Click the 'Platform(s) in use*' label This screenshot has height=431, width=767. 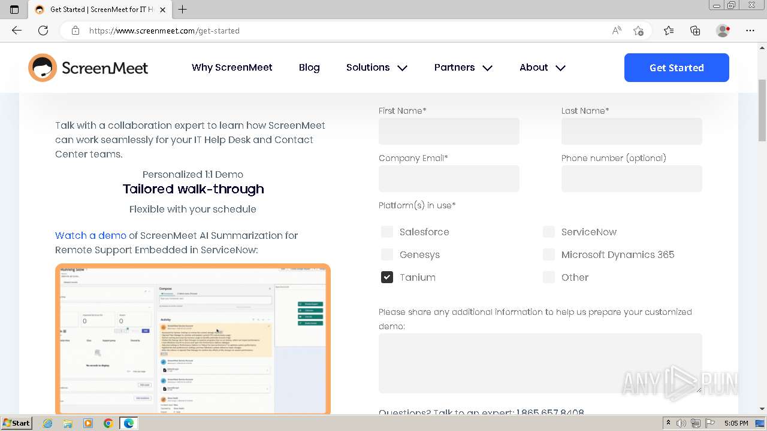point(417,205)
